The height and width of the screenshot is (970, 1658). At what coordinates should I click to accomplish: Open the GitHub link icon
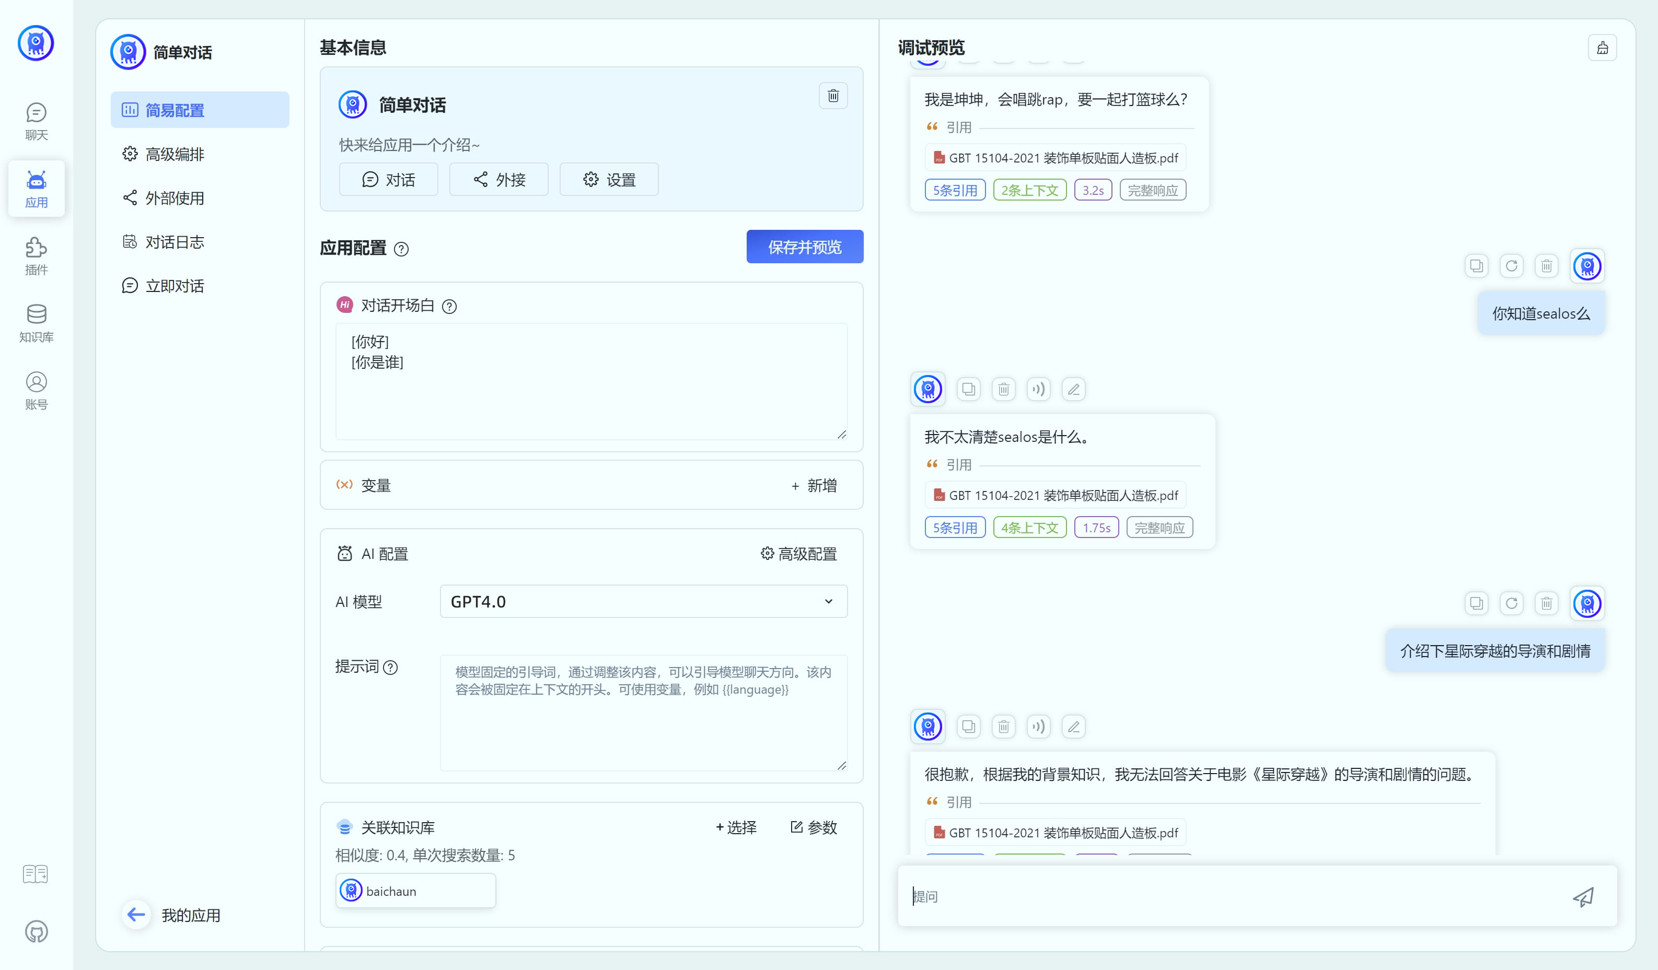click(x=36, y=931)
